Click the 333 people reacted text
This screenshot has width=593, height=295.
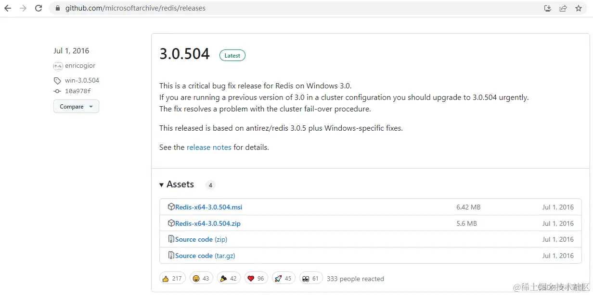(355, 279)
